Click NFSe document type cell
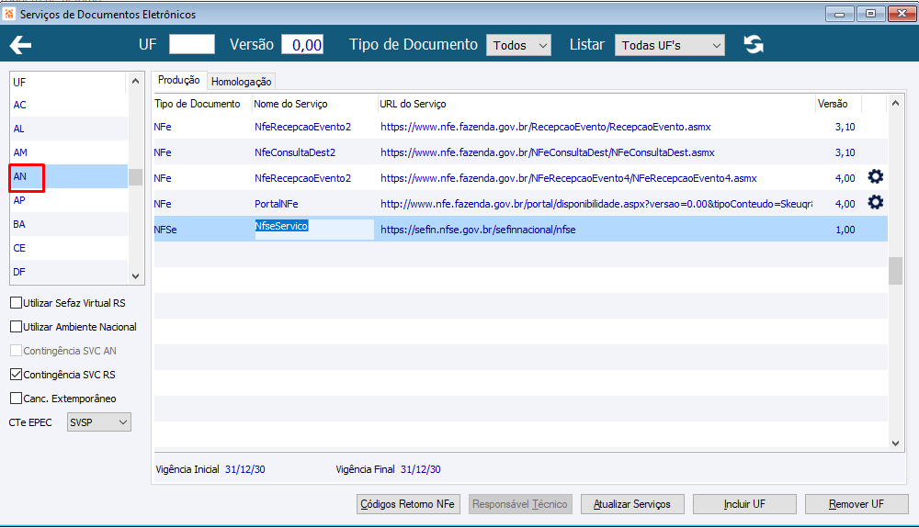Viewport: 919px width, 528px height. [165, 230]
